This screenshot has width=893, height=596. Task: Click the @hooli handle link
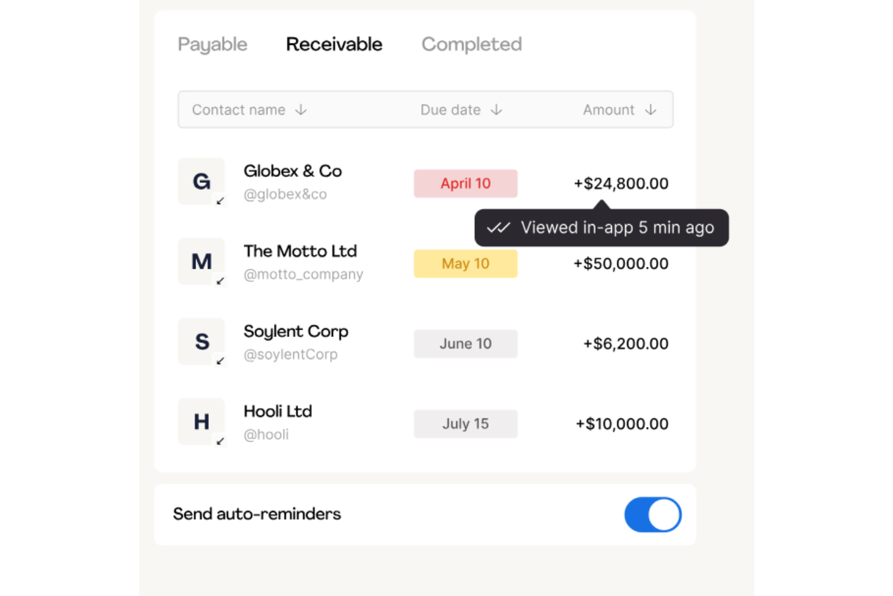pos(266,434)
